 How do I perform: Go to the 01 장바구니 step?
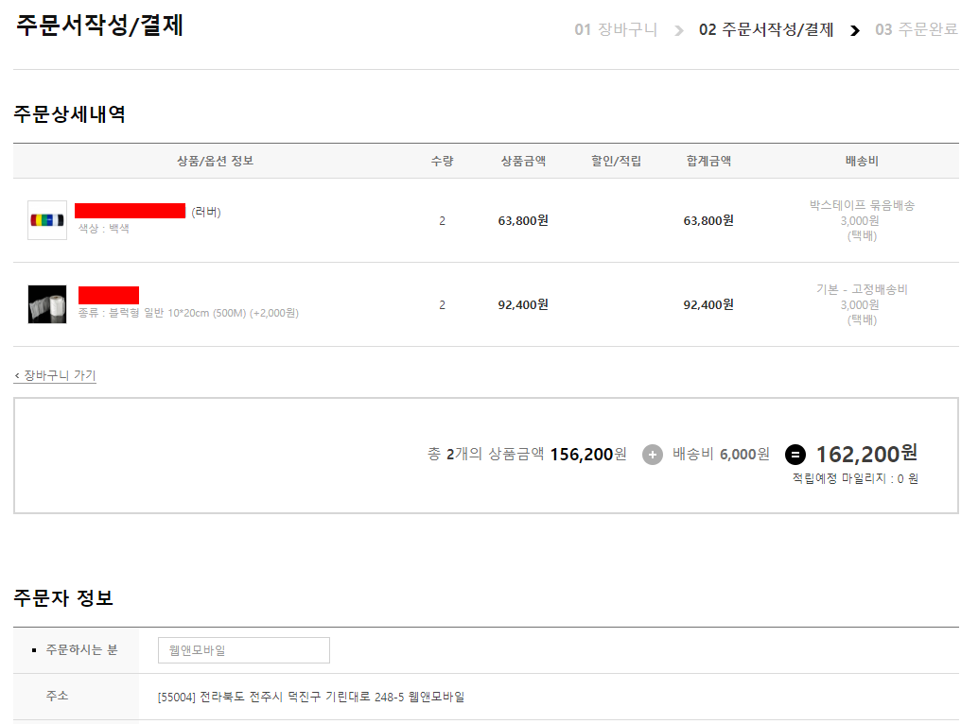coord(616,29)
